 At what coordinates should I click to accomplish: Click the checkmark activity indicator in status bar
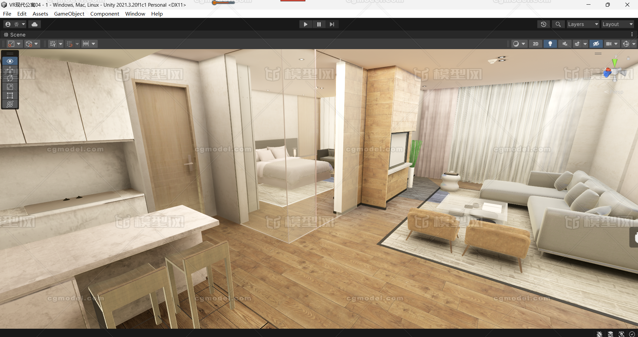(x=632, y=334)
